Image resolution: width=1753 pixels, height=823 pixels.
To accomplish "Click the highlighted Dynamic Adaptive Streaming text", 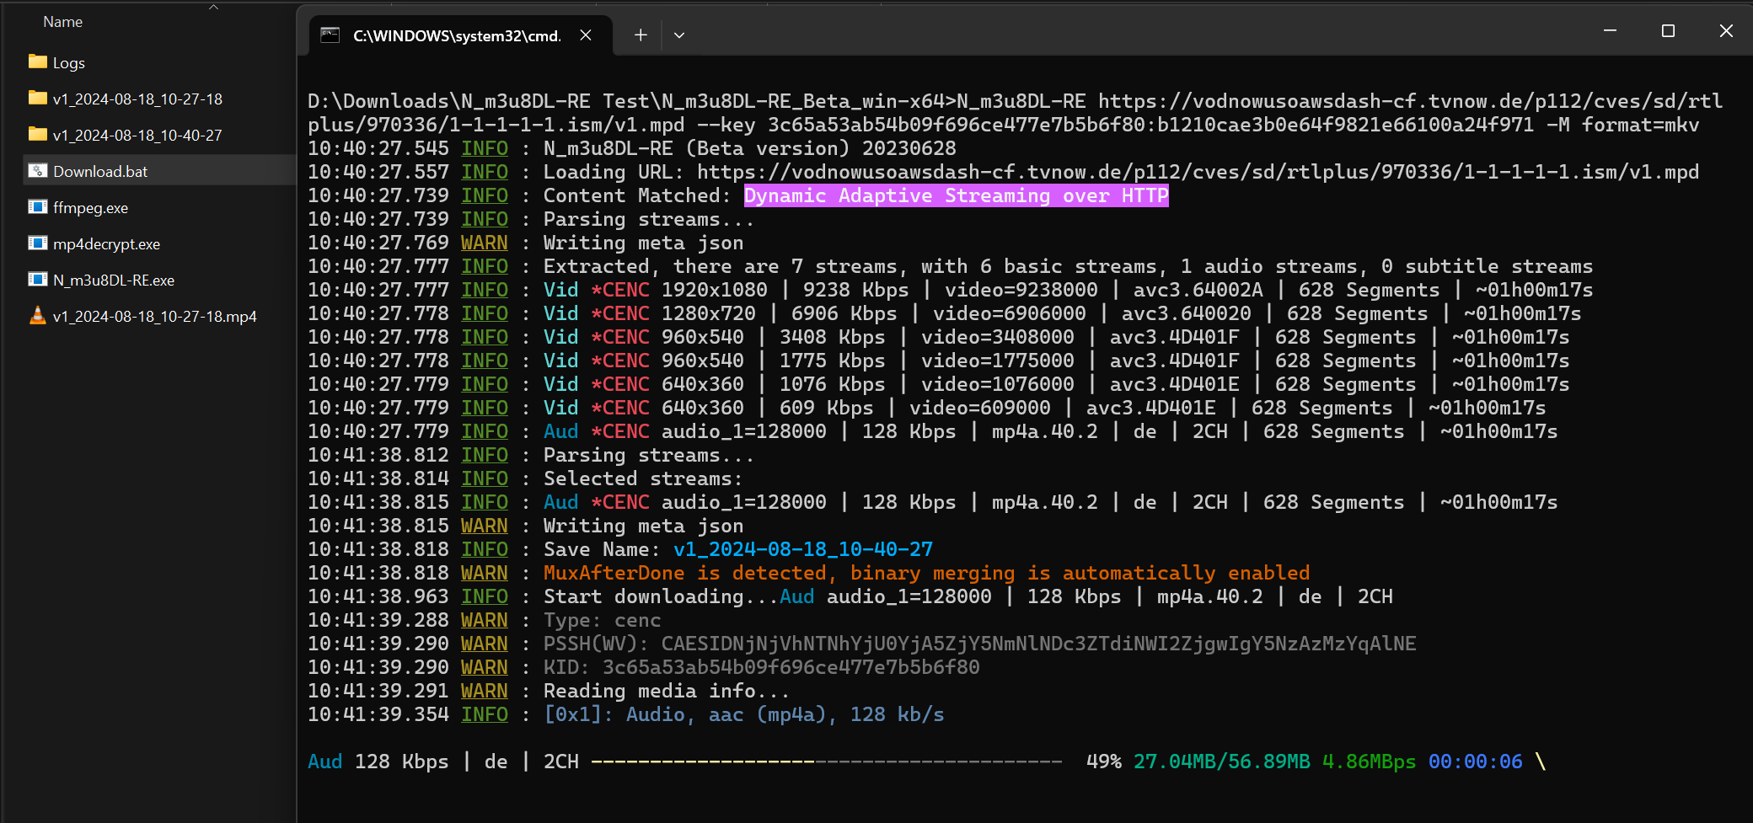I will [956, 195].
